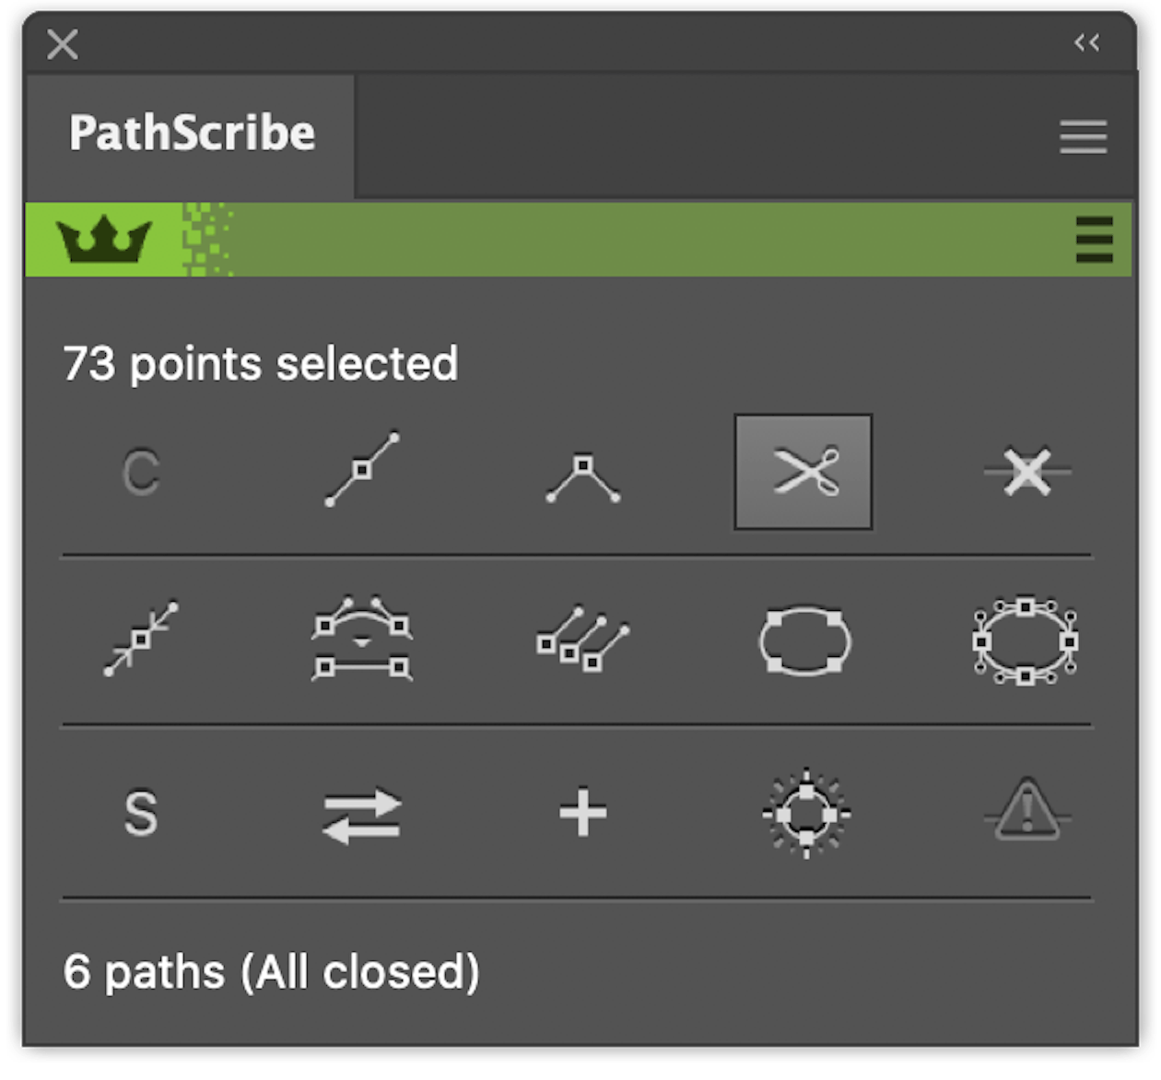Click the scissors cut path icon
The height and width of the screenshot is (1080, 1161).
tap(803, 472)
